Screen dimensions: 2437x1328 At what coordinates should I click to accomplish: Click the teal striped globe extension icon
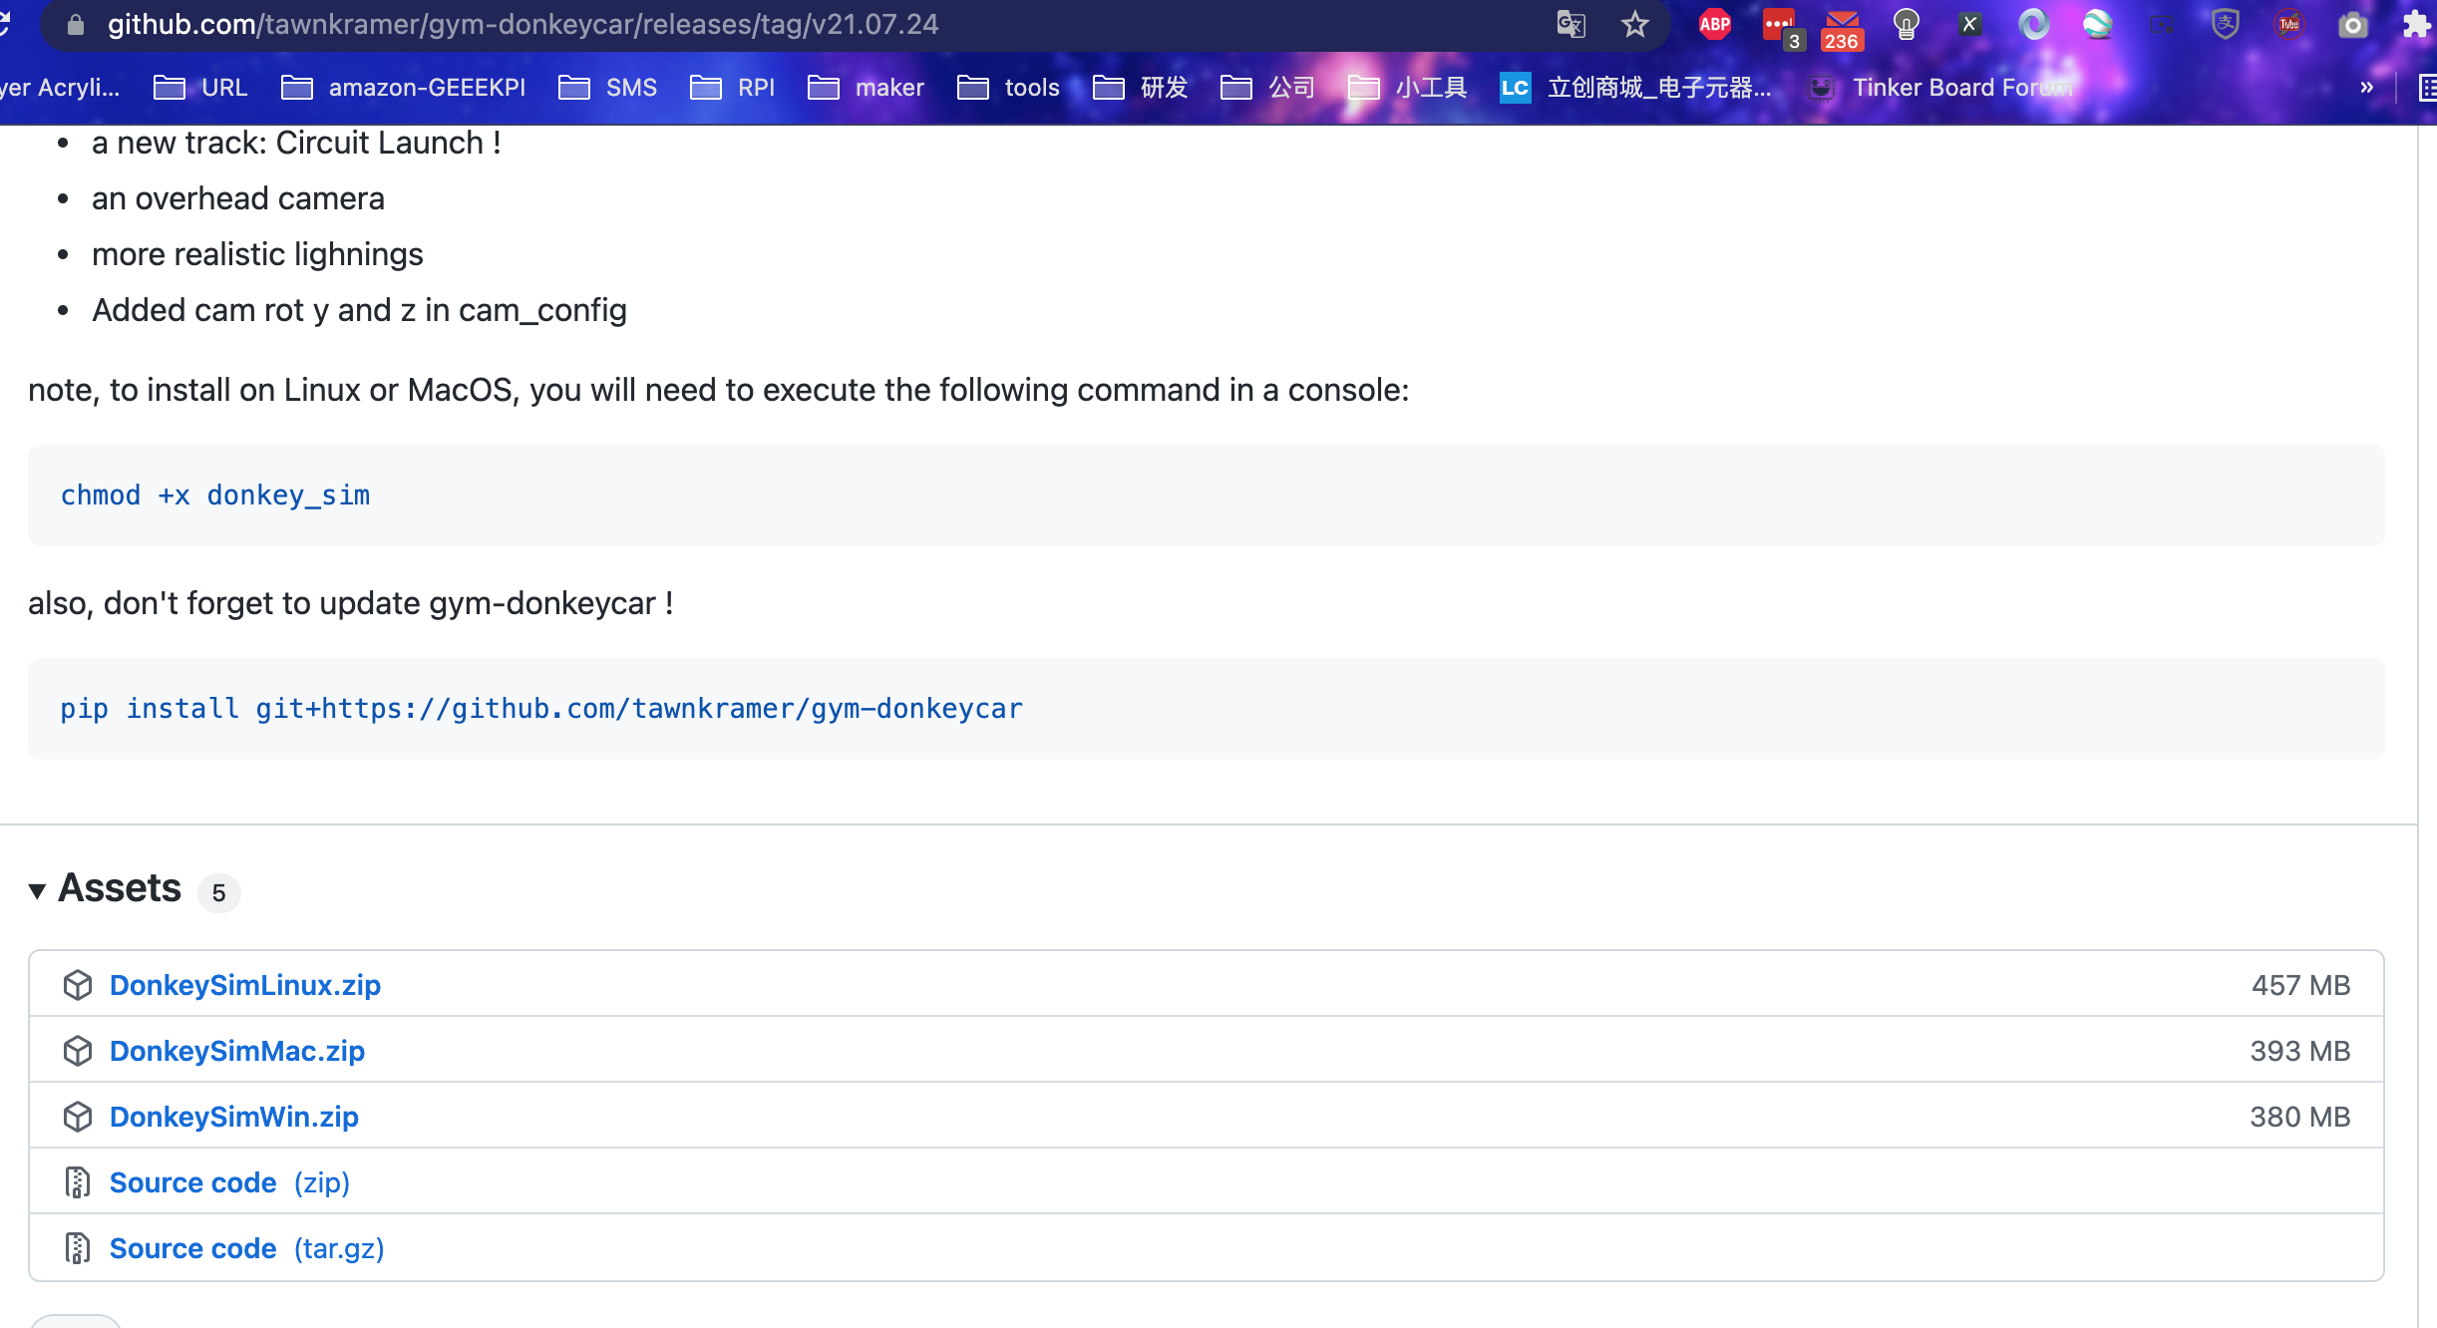[2098, 24]
